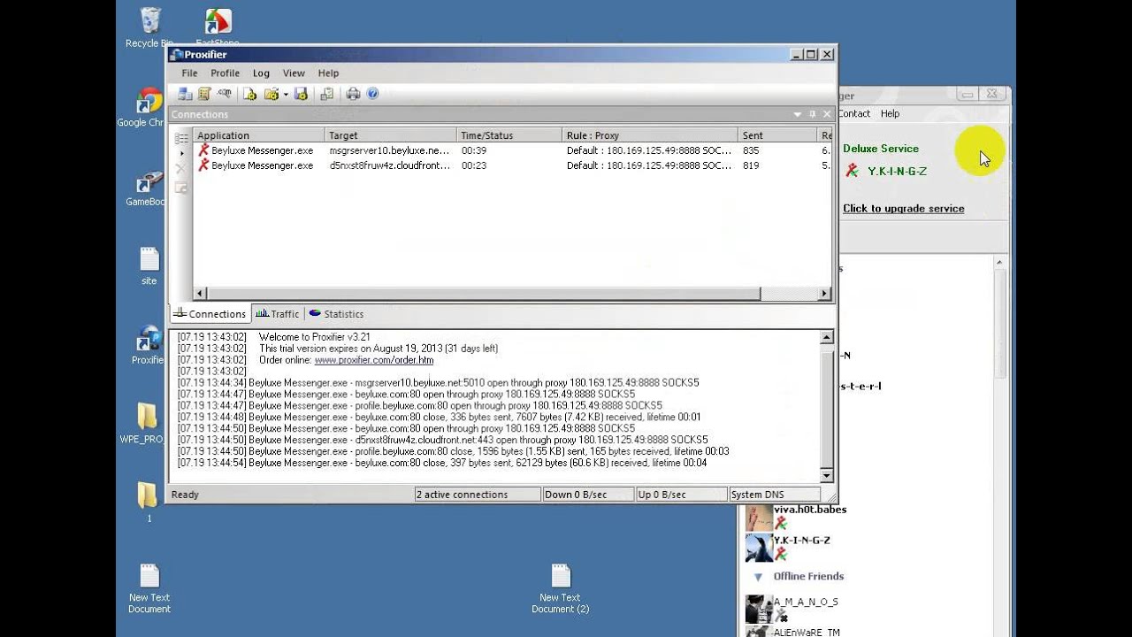This screenshot has height=637, width=1132.
Task: Open help via blue question icon
Action: [373, 94]
